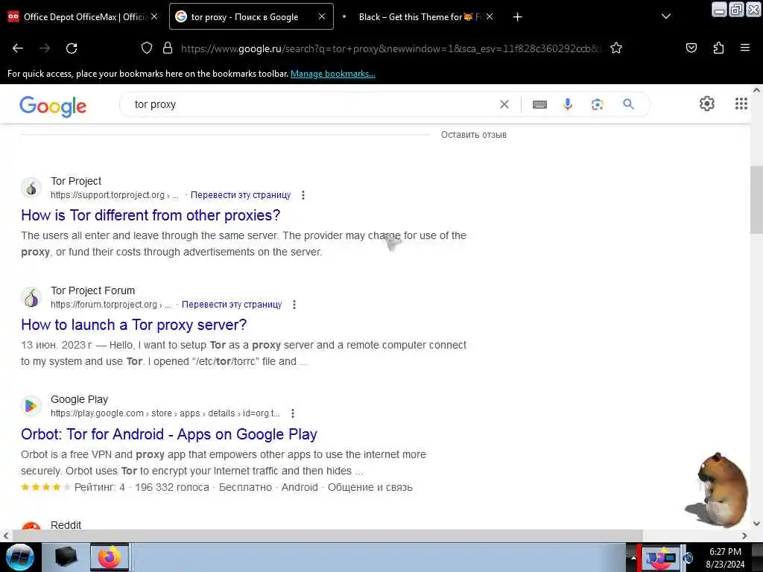The image size is (763, 572).
Task: Go back to the previous page
Action: pos(18,48)
